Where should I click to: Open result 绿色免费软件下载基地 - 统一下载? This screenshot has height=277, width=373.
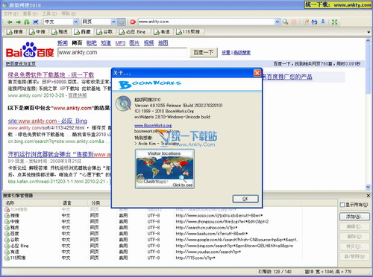click(51, 74)
